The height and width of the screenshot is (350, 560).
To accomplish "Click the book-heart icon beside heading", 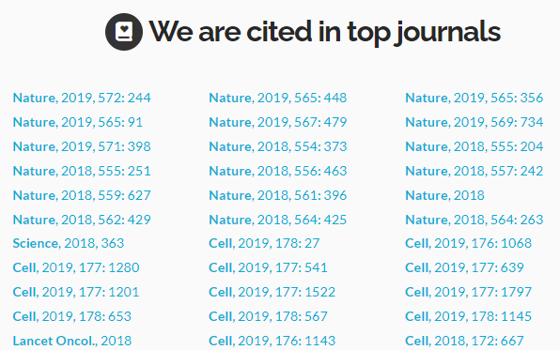I will click(x=124, y=32).
